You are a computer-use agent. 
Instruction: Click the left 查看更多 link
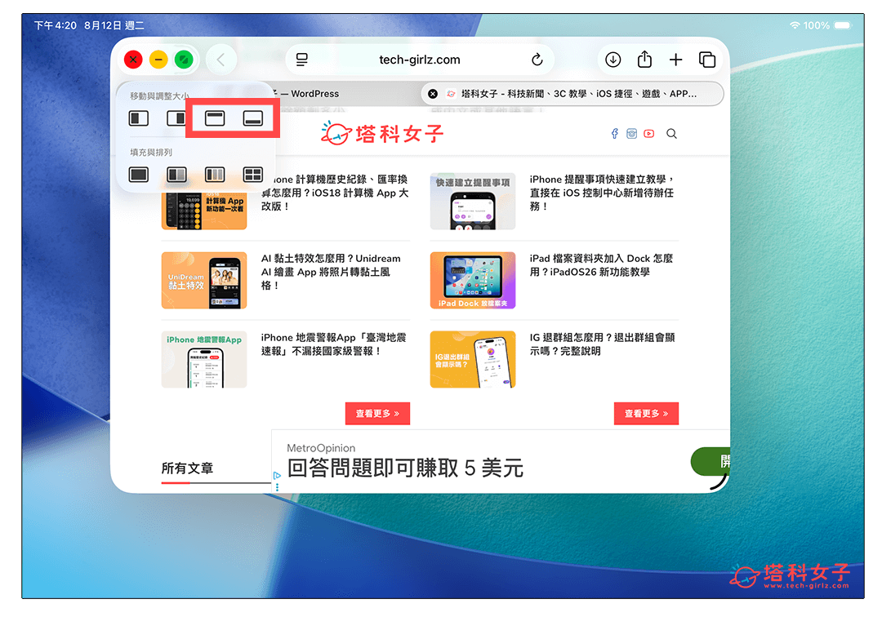pos(377,413)
